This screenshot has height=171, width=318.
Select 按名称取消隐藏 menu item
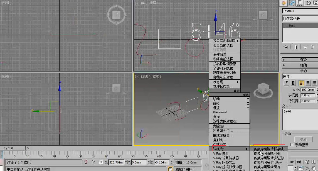225,64
